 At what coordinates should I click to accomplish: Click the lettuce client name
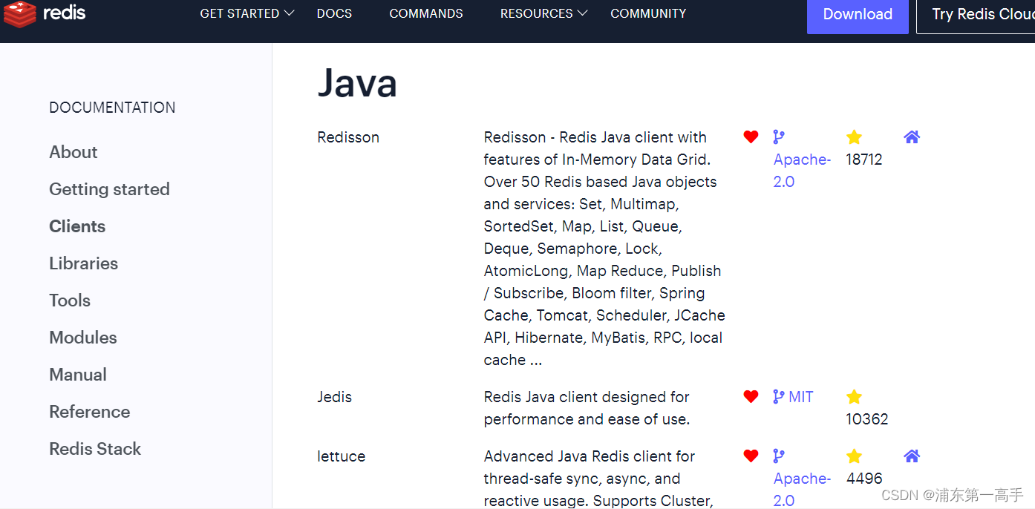(x=342, y=456)
